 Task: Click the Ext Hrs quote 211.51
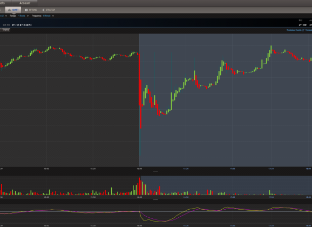click(15, 25)
